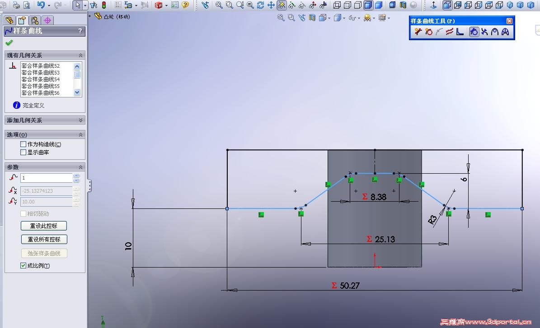This screenshot has height=328, width=540.
Task: Select relation 套合样条曲线54 in list
Action: (x=41, y=79)
